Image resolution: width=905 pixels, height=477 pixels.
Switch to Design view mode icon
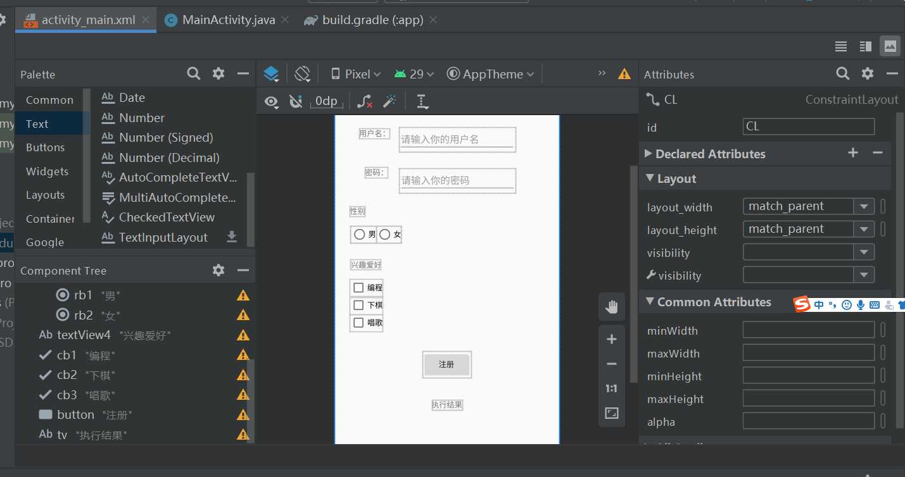pos(890,46)
